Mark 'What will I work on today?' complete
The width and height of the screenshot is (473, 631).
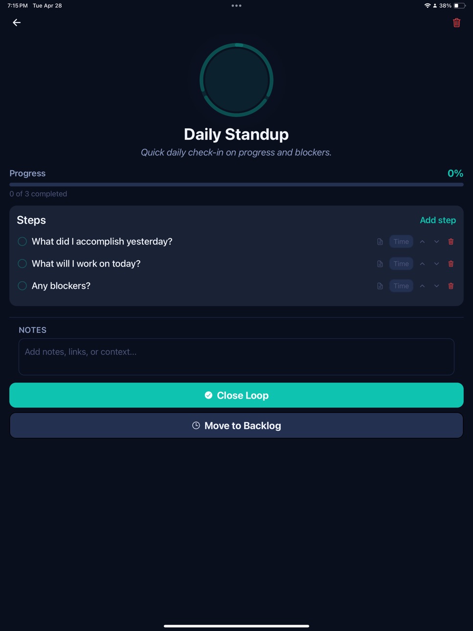[x=23, y=264]
